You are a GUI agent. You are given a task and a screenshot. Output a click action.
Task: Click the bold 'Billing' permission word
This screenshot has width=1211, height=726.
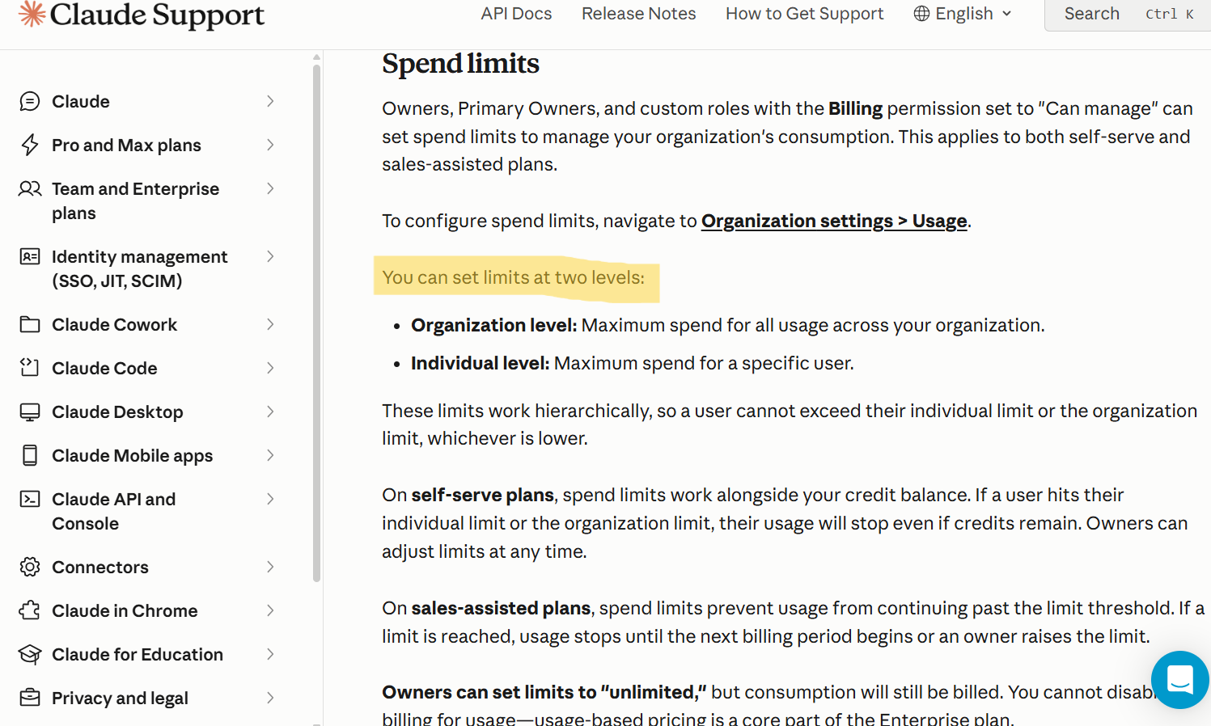855,108
